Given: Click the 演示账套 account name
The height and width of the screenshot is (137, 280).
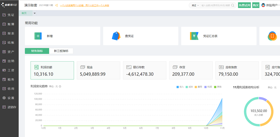Looking at the screenshot, I should point(31,5).
